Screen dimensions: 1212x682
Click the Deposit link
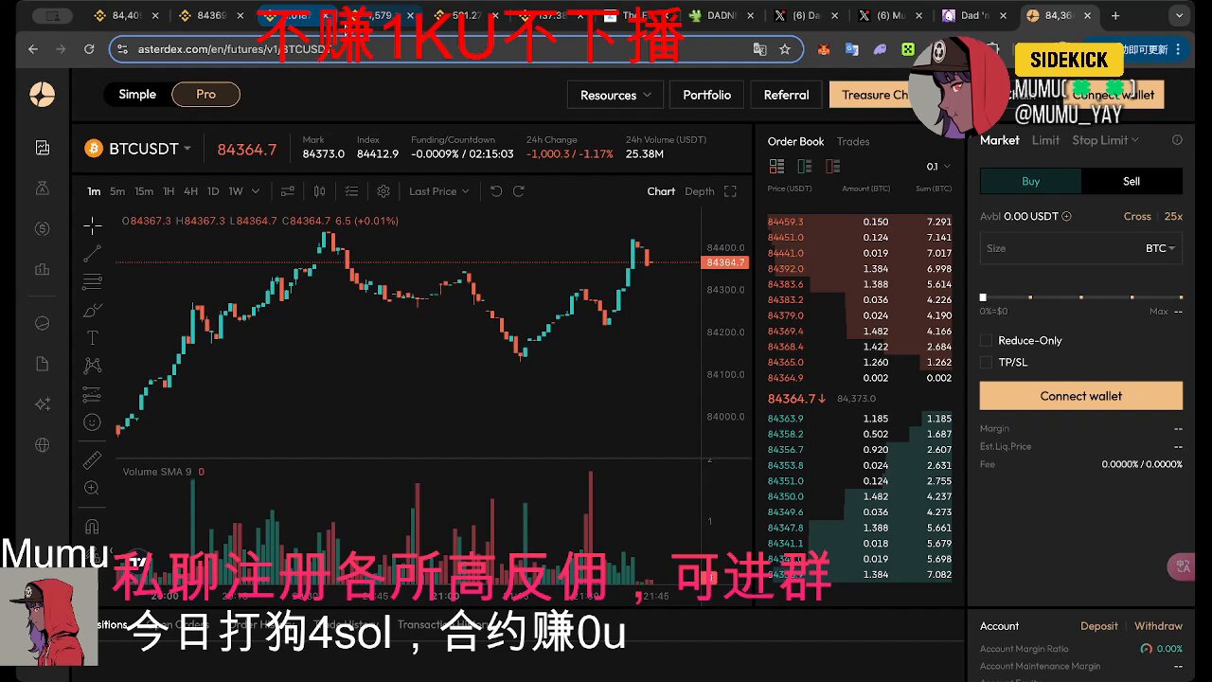pos(1099,626)
